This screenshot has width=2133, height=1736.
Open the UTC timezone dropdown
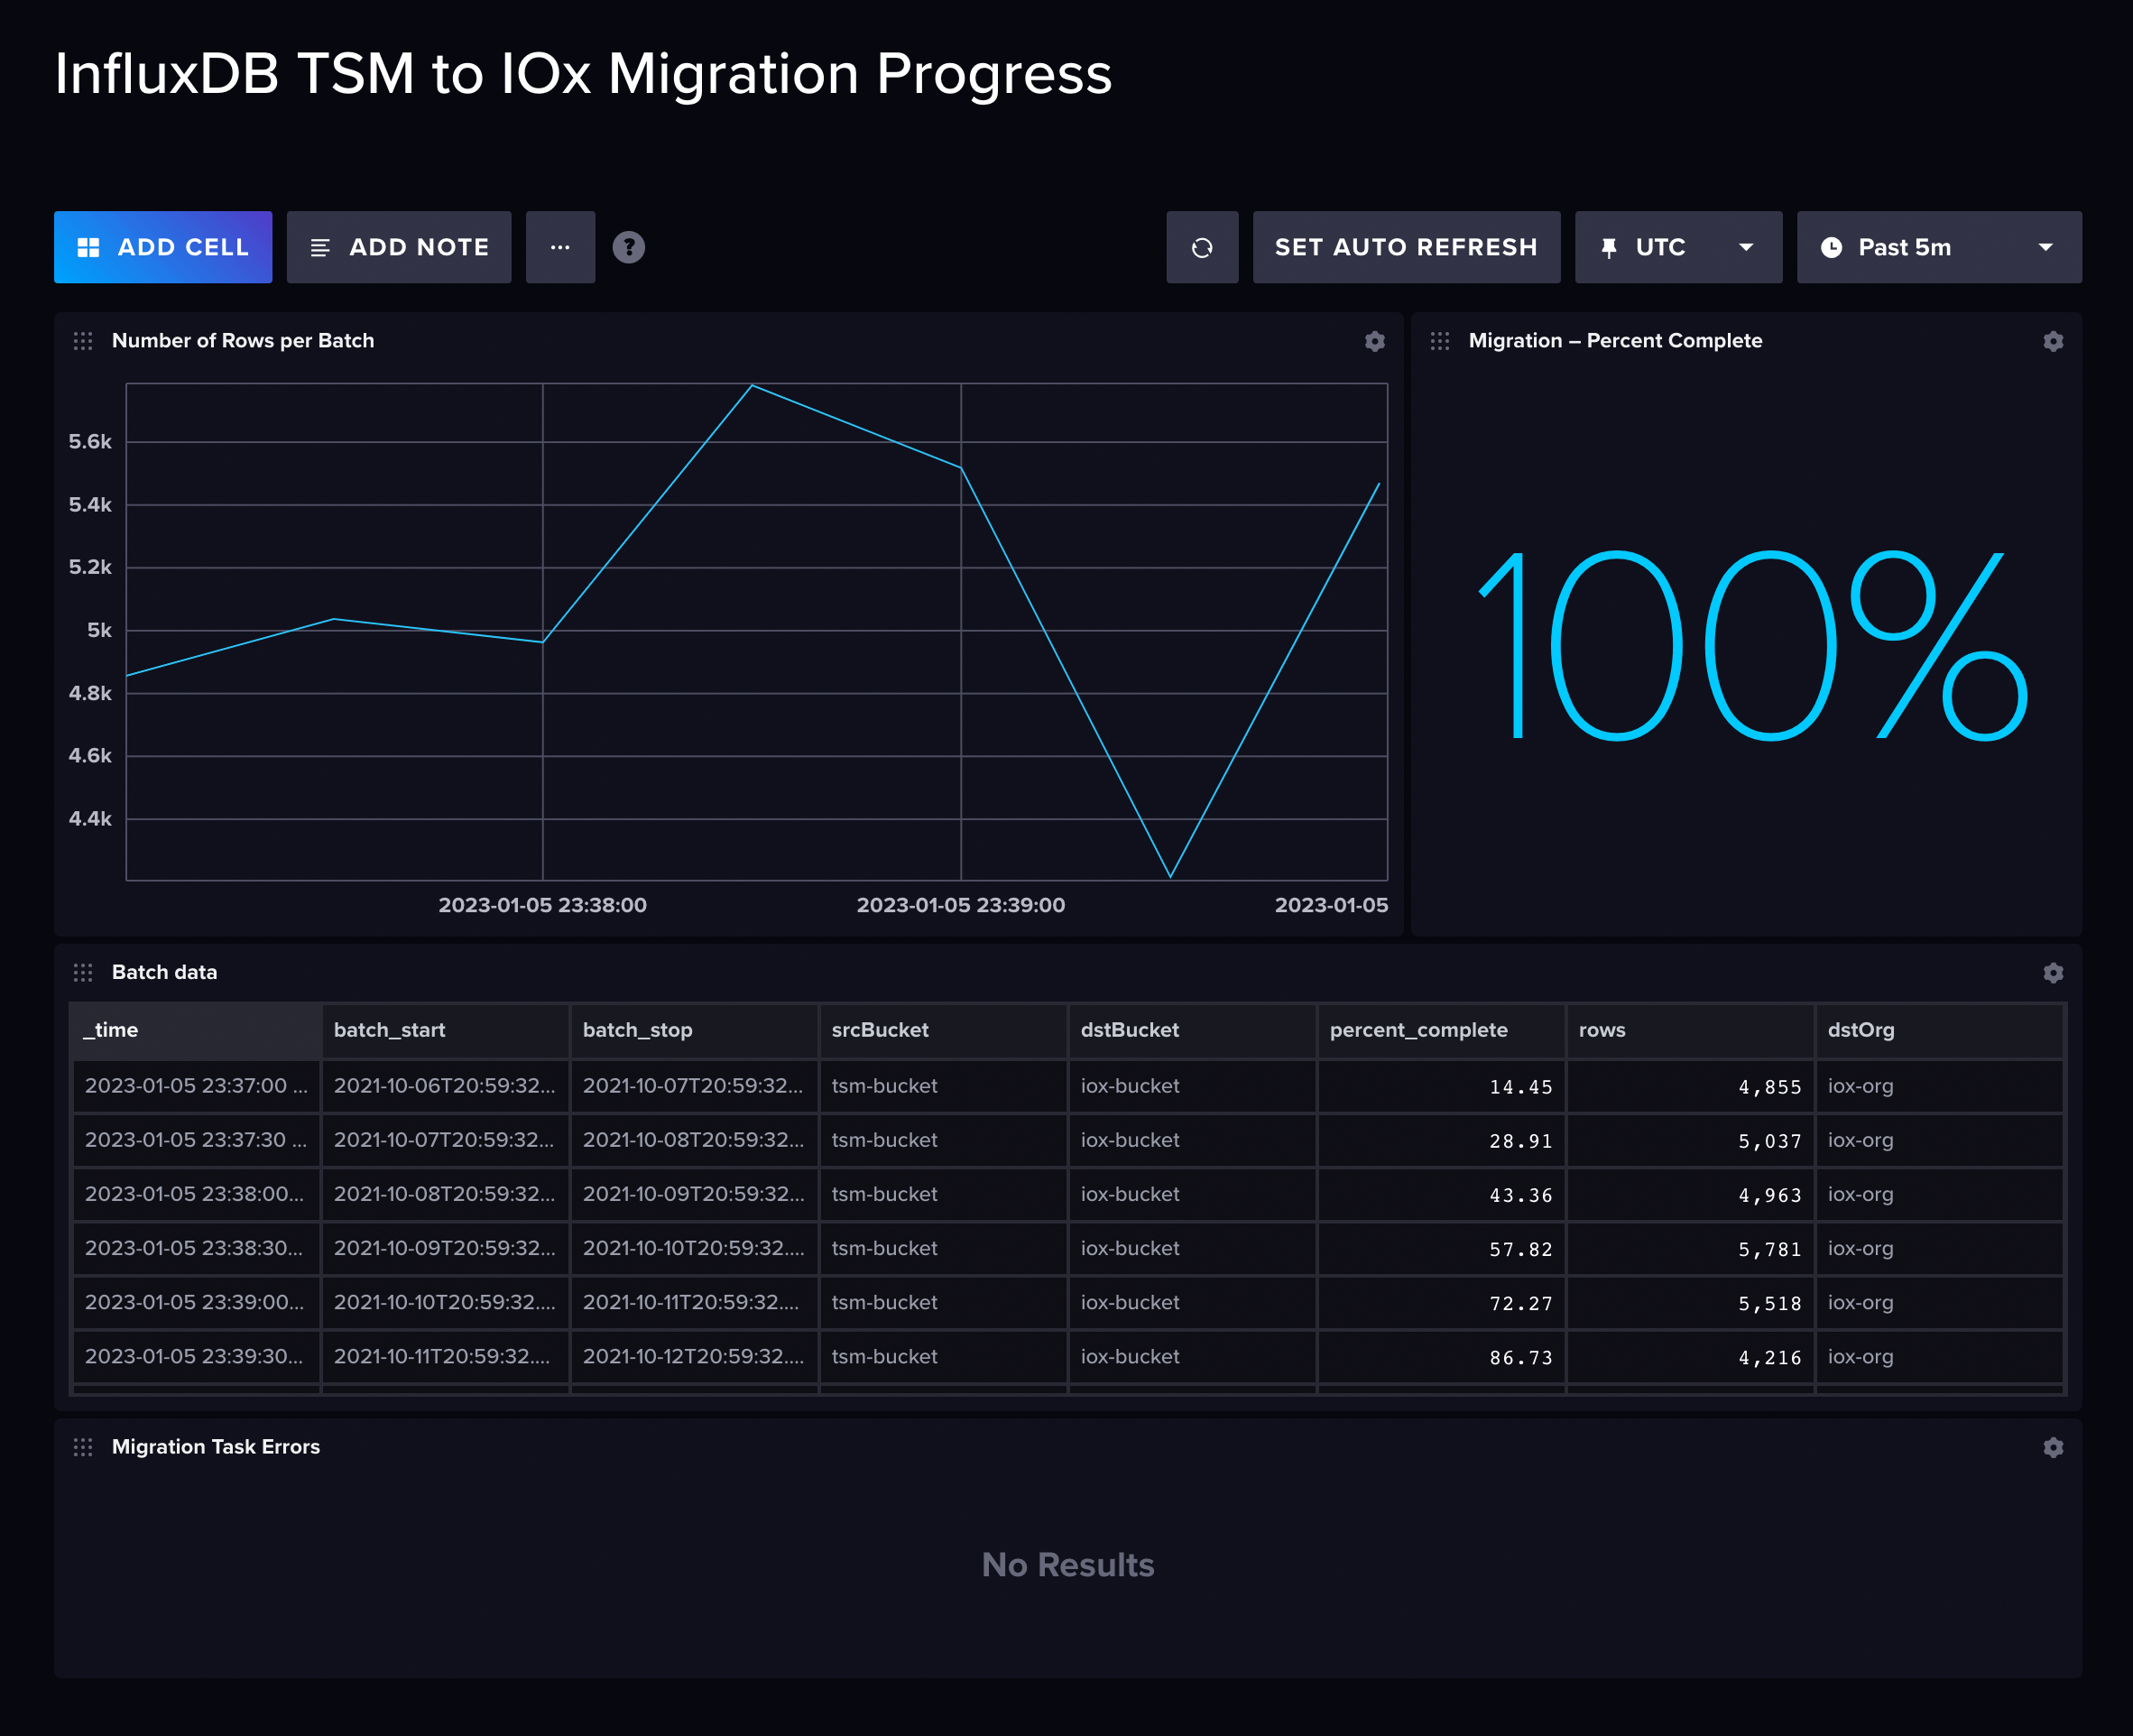click(x=1677, y=247)
